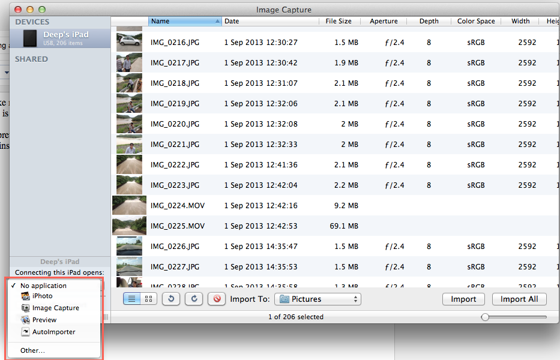Image resolution: width=560 pixels, height=360 pixels.
Task: Open the Import To Pictures dropdown
Action: (x=318, y=299)
